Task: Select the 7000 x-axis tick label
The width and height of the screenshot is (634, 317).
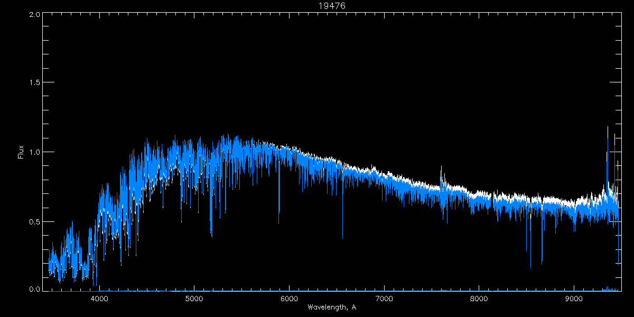Action: click(x=384, y=299)
